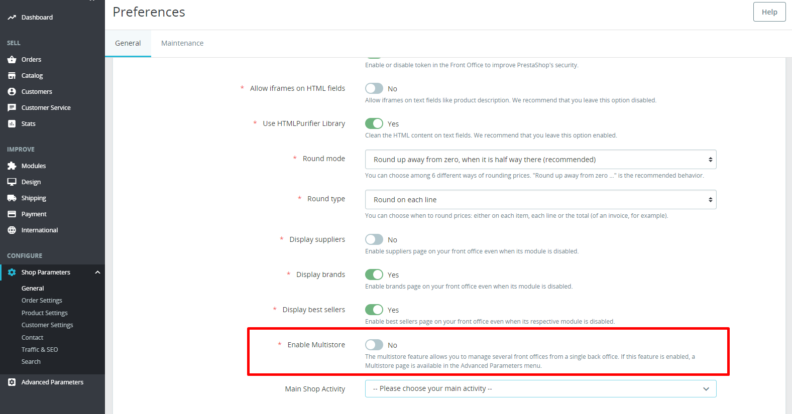792x414 pixels.
Task: Click the Display suppliers label
Action: point(317,239)
